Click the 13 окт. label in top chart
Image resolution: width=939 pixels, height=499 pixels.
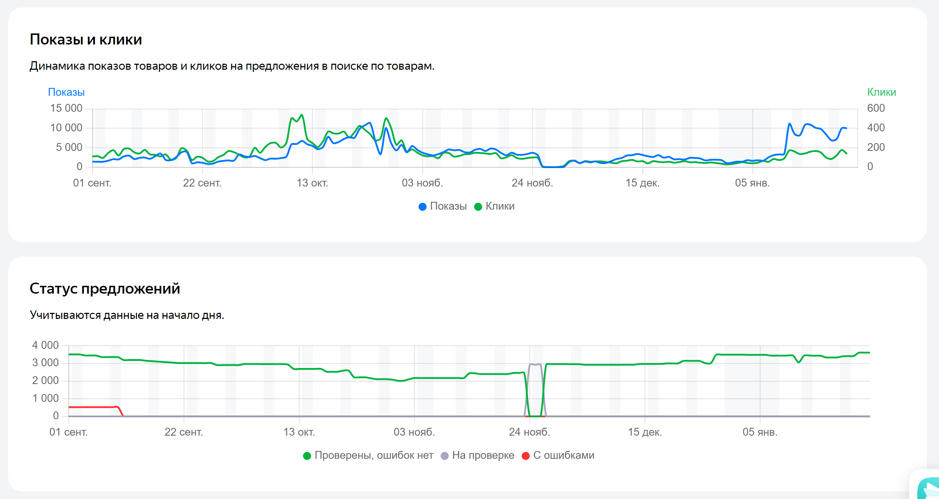[312, 183]
